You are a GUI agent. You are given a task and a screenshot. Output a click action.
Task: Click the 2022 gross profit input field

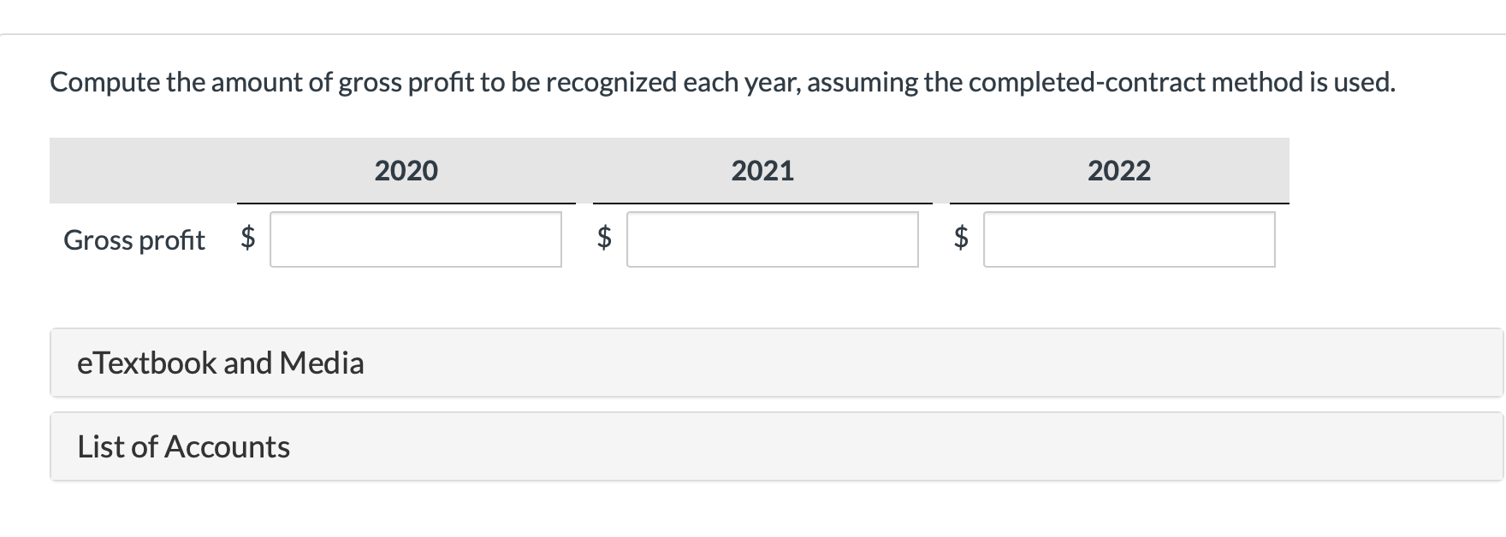(1129, 240)
